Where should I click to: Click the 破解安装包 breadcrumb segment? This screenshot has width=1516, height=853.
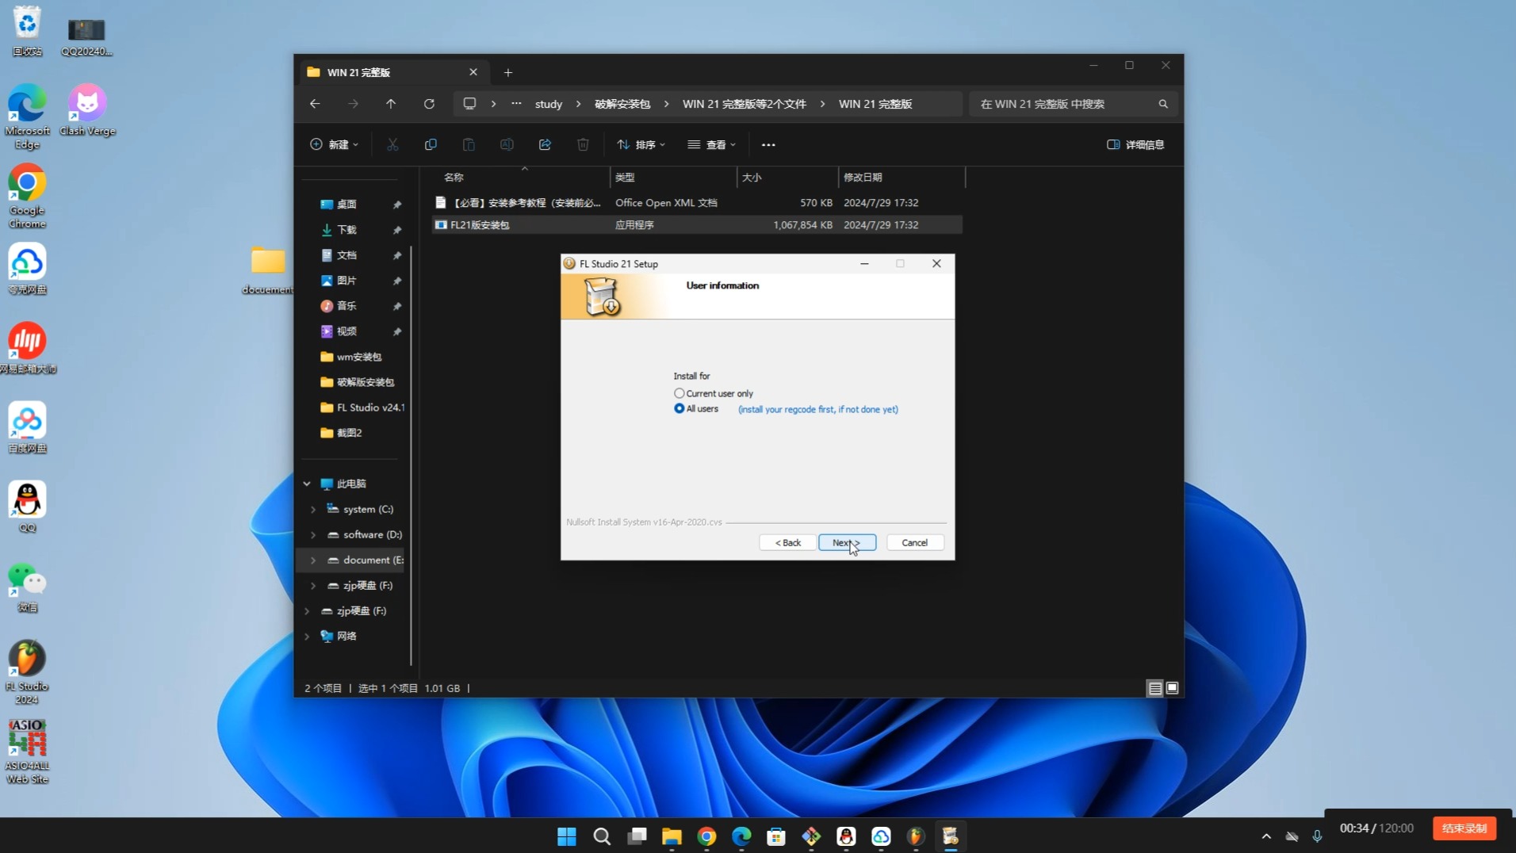622,104
